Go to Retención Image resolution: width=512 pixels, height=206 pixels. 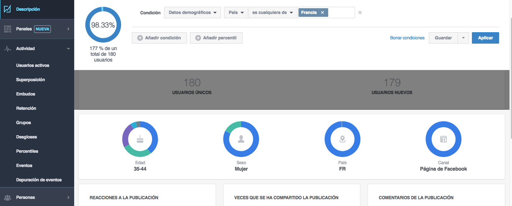click(26, 108)
